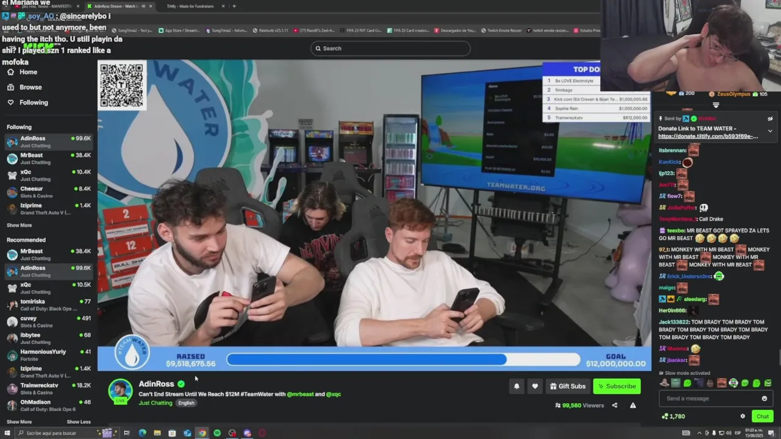Screen dimensions: 781x439
Task: Open xQc channel in Following list
Action: pos(49,175)
